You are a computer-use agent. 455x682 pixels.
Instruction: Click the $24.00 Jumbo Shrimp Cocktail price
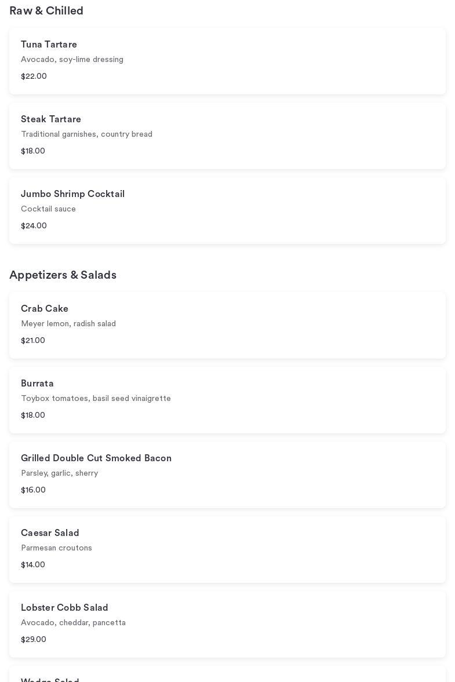[34, 226]
